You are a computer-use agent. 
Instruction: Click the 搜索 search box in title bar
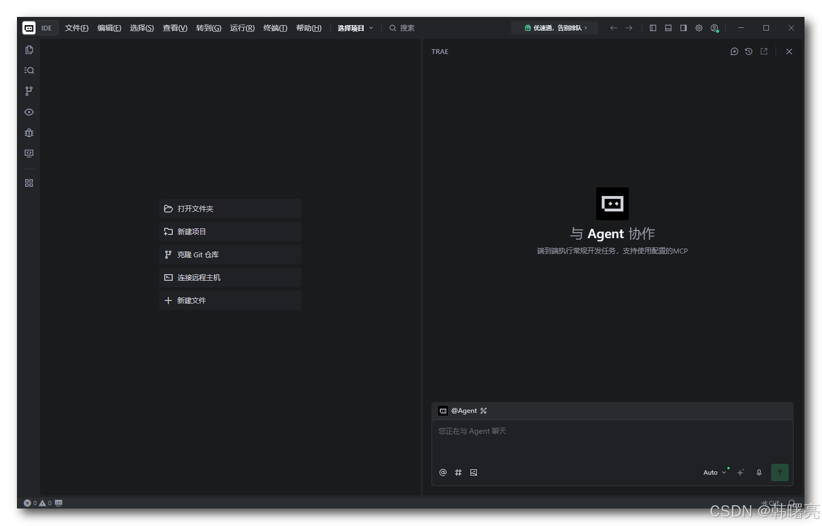pyautogui.click(x=402, y=28)
